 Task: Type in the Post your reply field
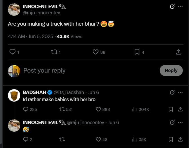click(x=85, y=70)
